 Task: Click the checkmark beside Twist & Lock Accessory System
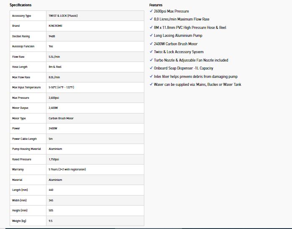pos(151,52)
